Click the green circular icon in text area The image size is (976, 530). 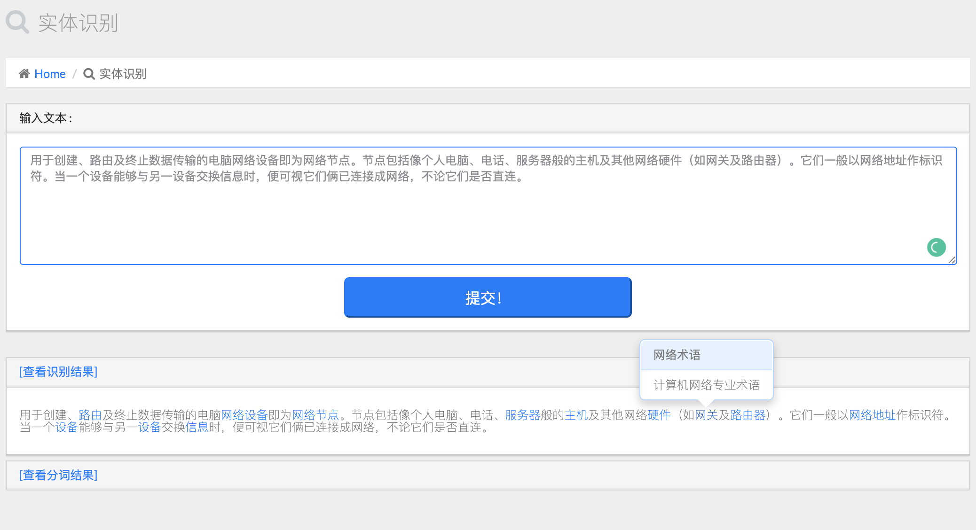[x=936, y=247]
